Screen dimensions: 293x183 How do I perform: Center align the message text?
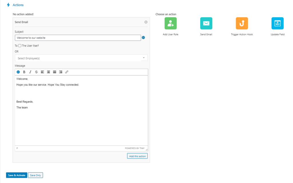point(49,72)
